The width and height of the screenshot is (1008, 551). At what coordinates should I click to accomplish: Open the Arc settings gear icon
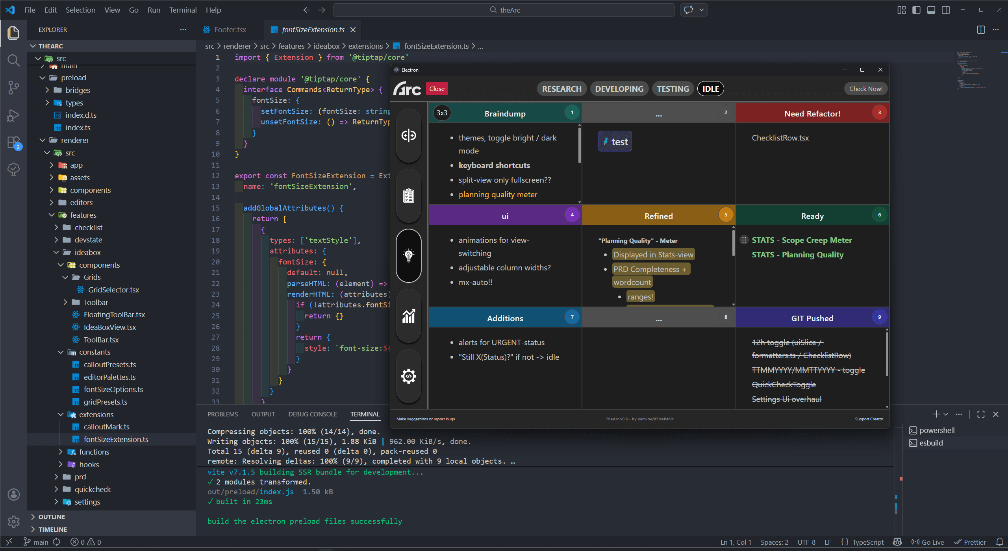click(x=408, y=376)
